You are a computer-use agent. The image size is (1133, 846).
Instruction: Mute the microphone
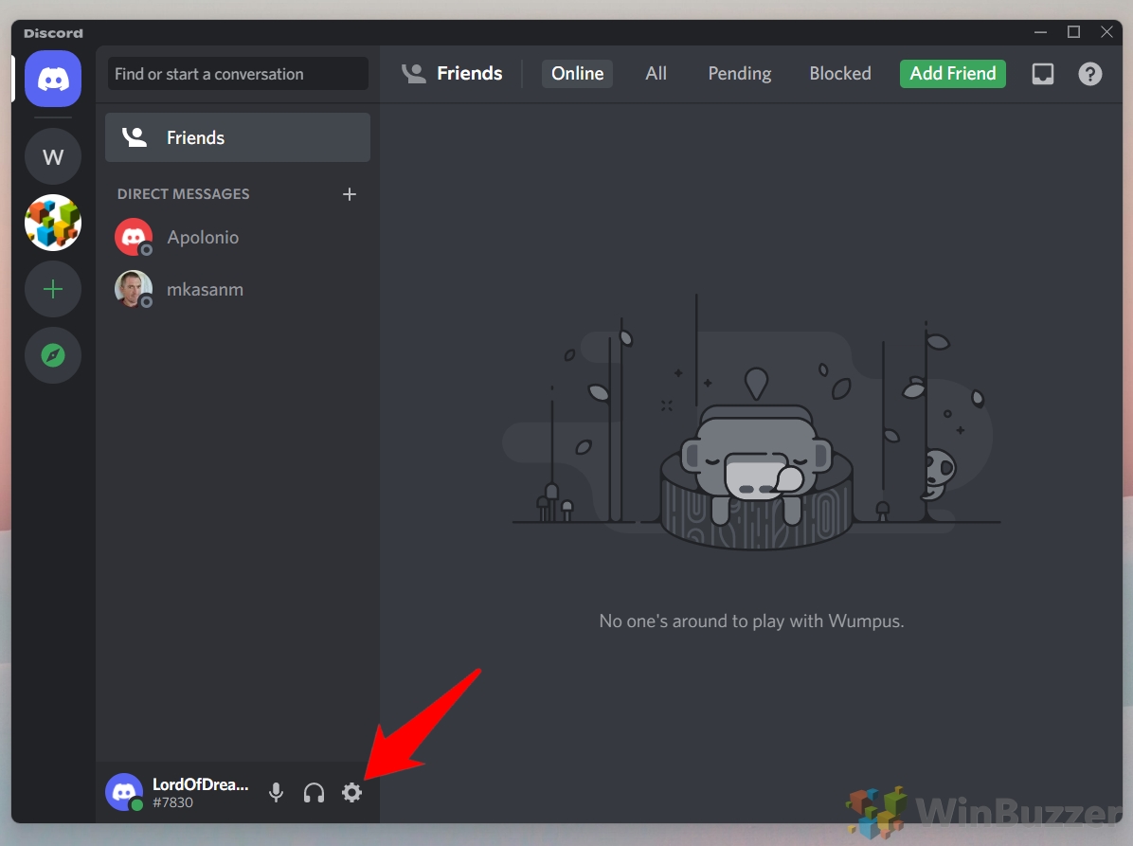(x=276, y=793)
